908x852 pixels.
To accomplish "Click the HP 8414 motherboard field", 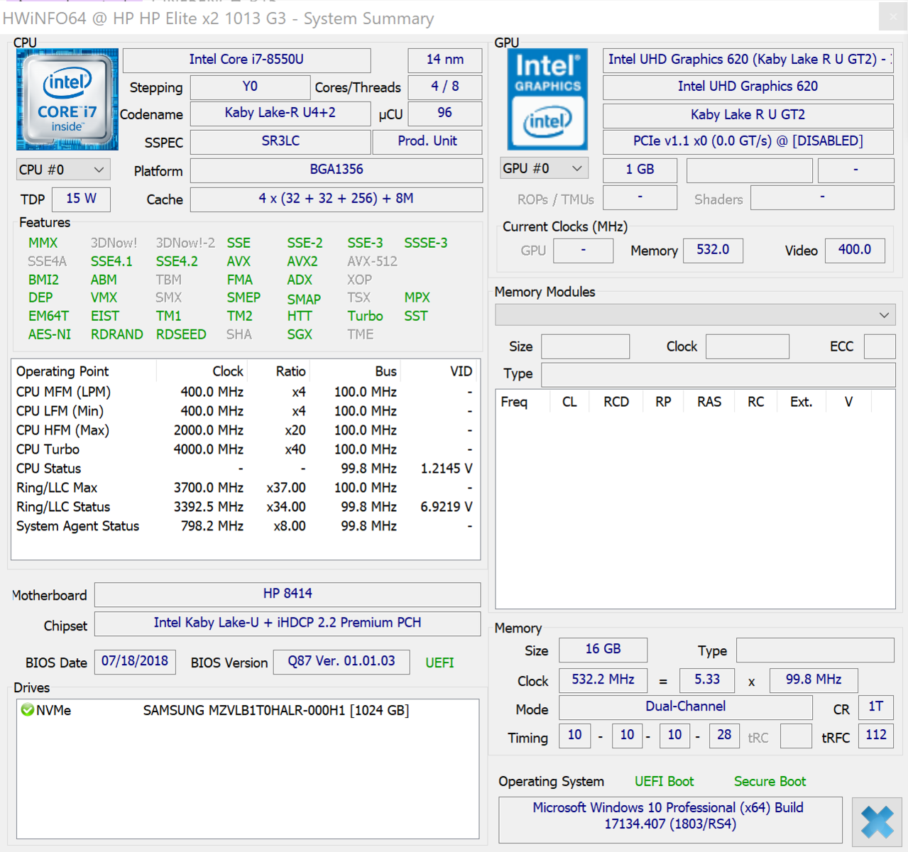I will click(287, 594).
